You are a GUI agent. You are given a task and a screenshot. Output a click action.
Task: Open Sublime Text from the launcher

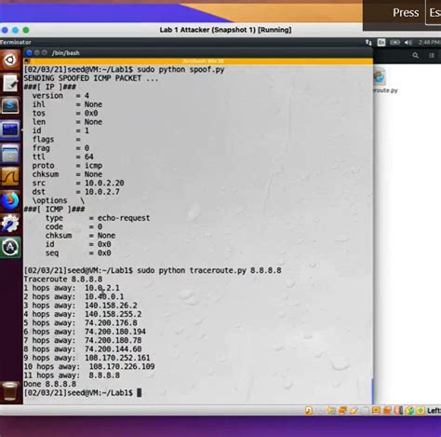(x=10, y=106)
